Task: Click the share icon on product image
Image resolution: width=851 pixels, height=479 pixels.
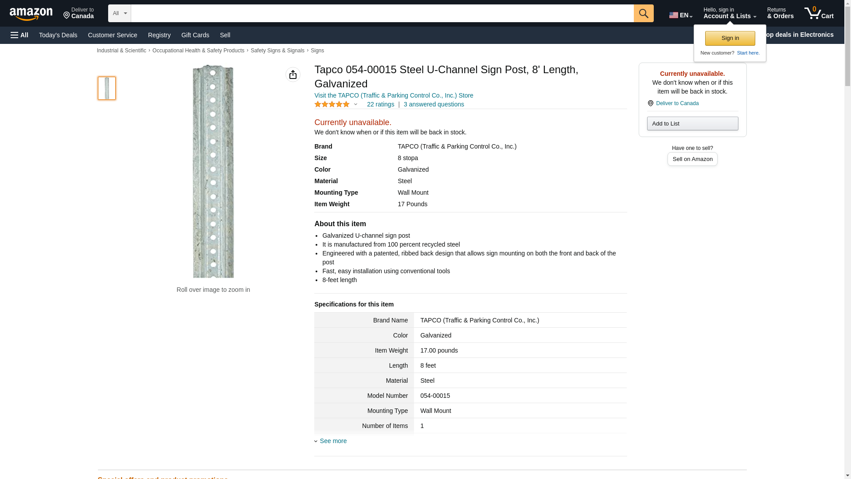Action: click(x=293, y=75)
